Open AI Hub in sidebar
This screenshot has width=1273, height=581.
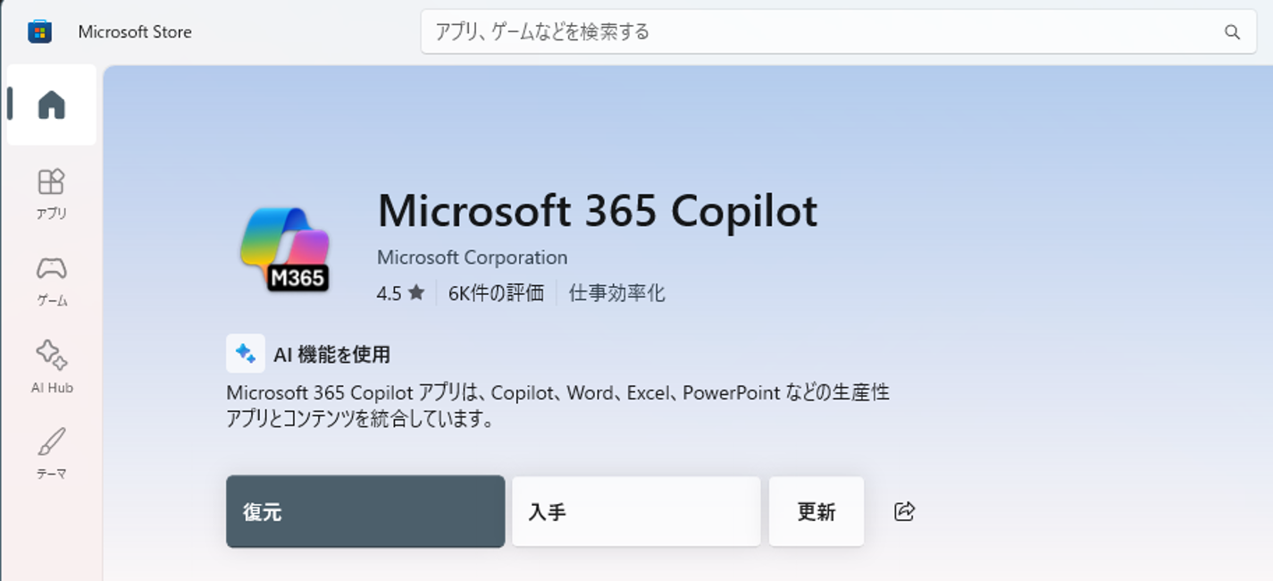click(51, 367)
